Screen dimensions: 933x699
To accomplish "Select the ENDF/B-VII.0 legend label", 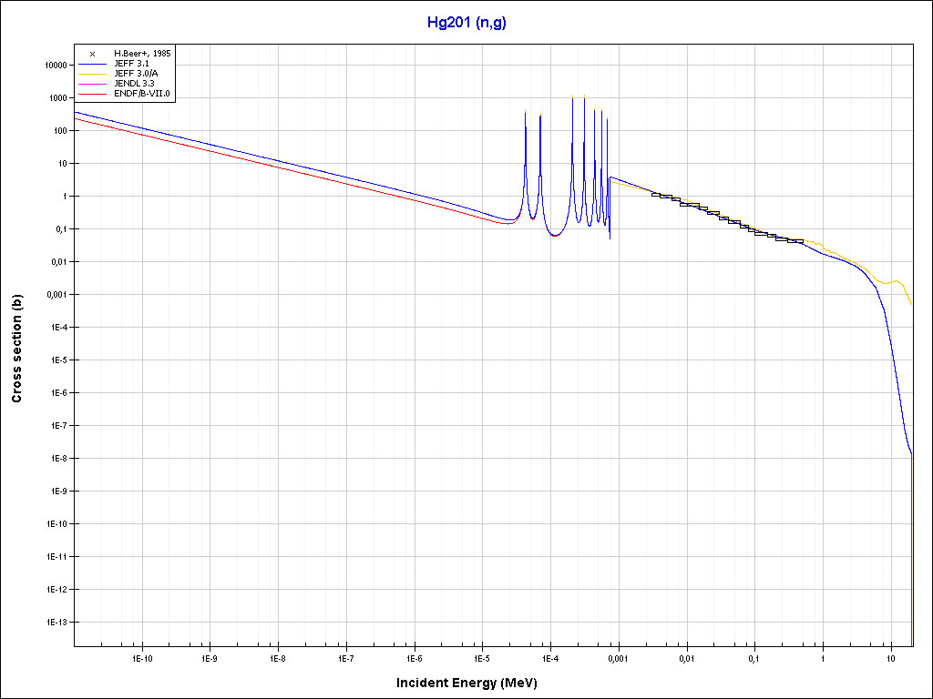I will pyautogui.click(x=141, y=93).
